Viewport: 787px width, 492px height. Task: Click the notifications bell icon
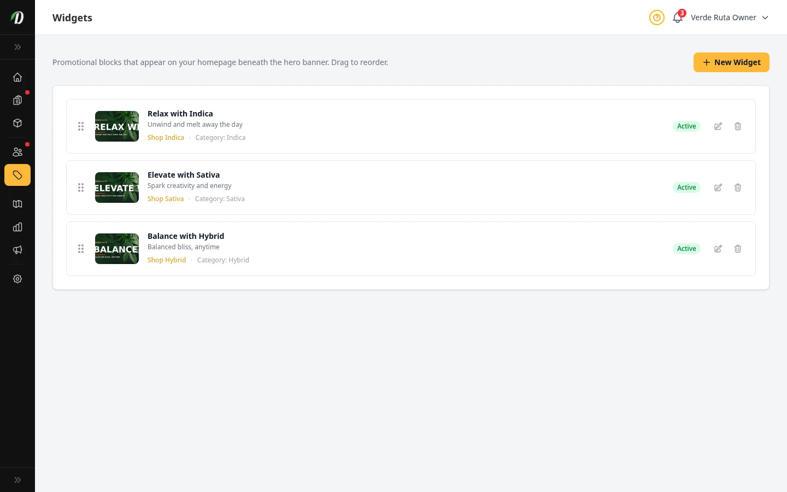point(678,17)
